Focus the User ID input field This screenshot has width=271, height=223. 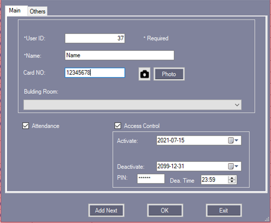point(95,38)
